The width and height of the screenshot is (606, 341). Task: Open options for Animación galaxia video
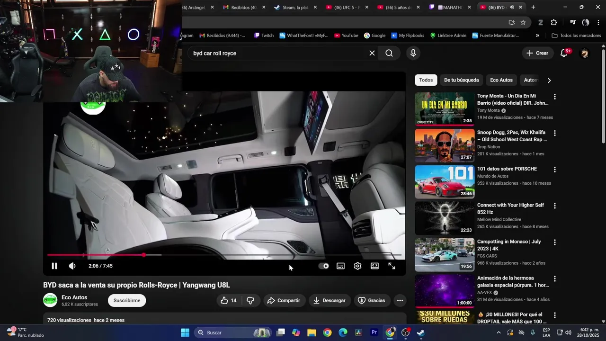555,279
